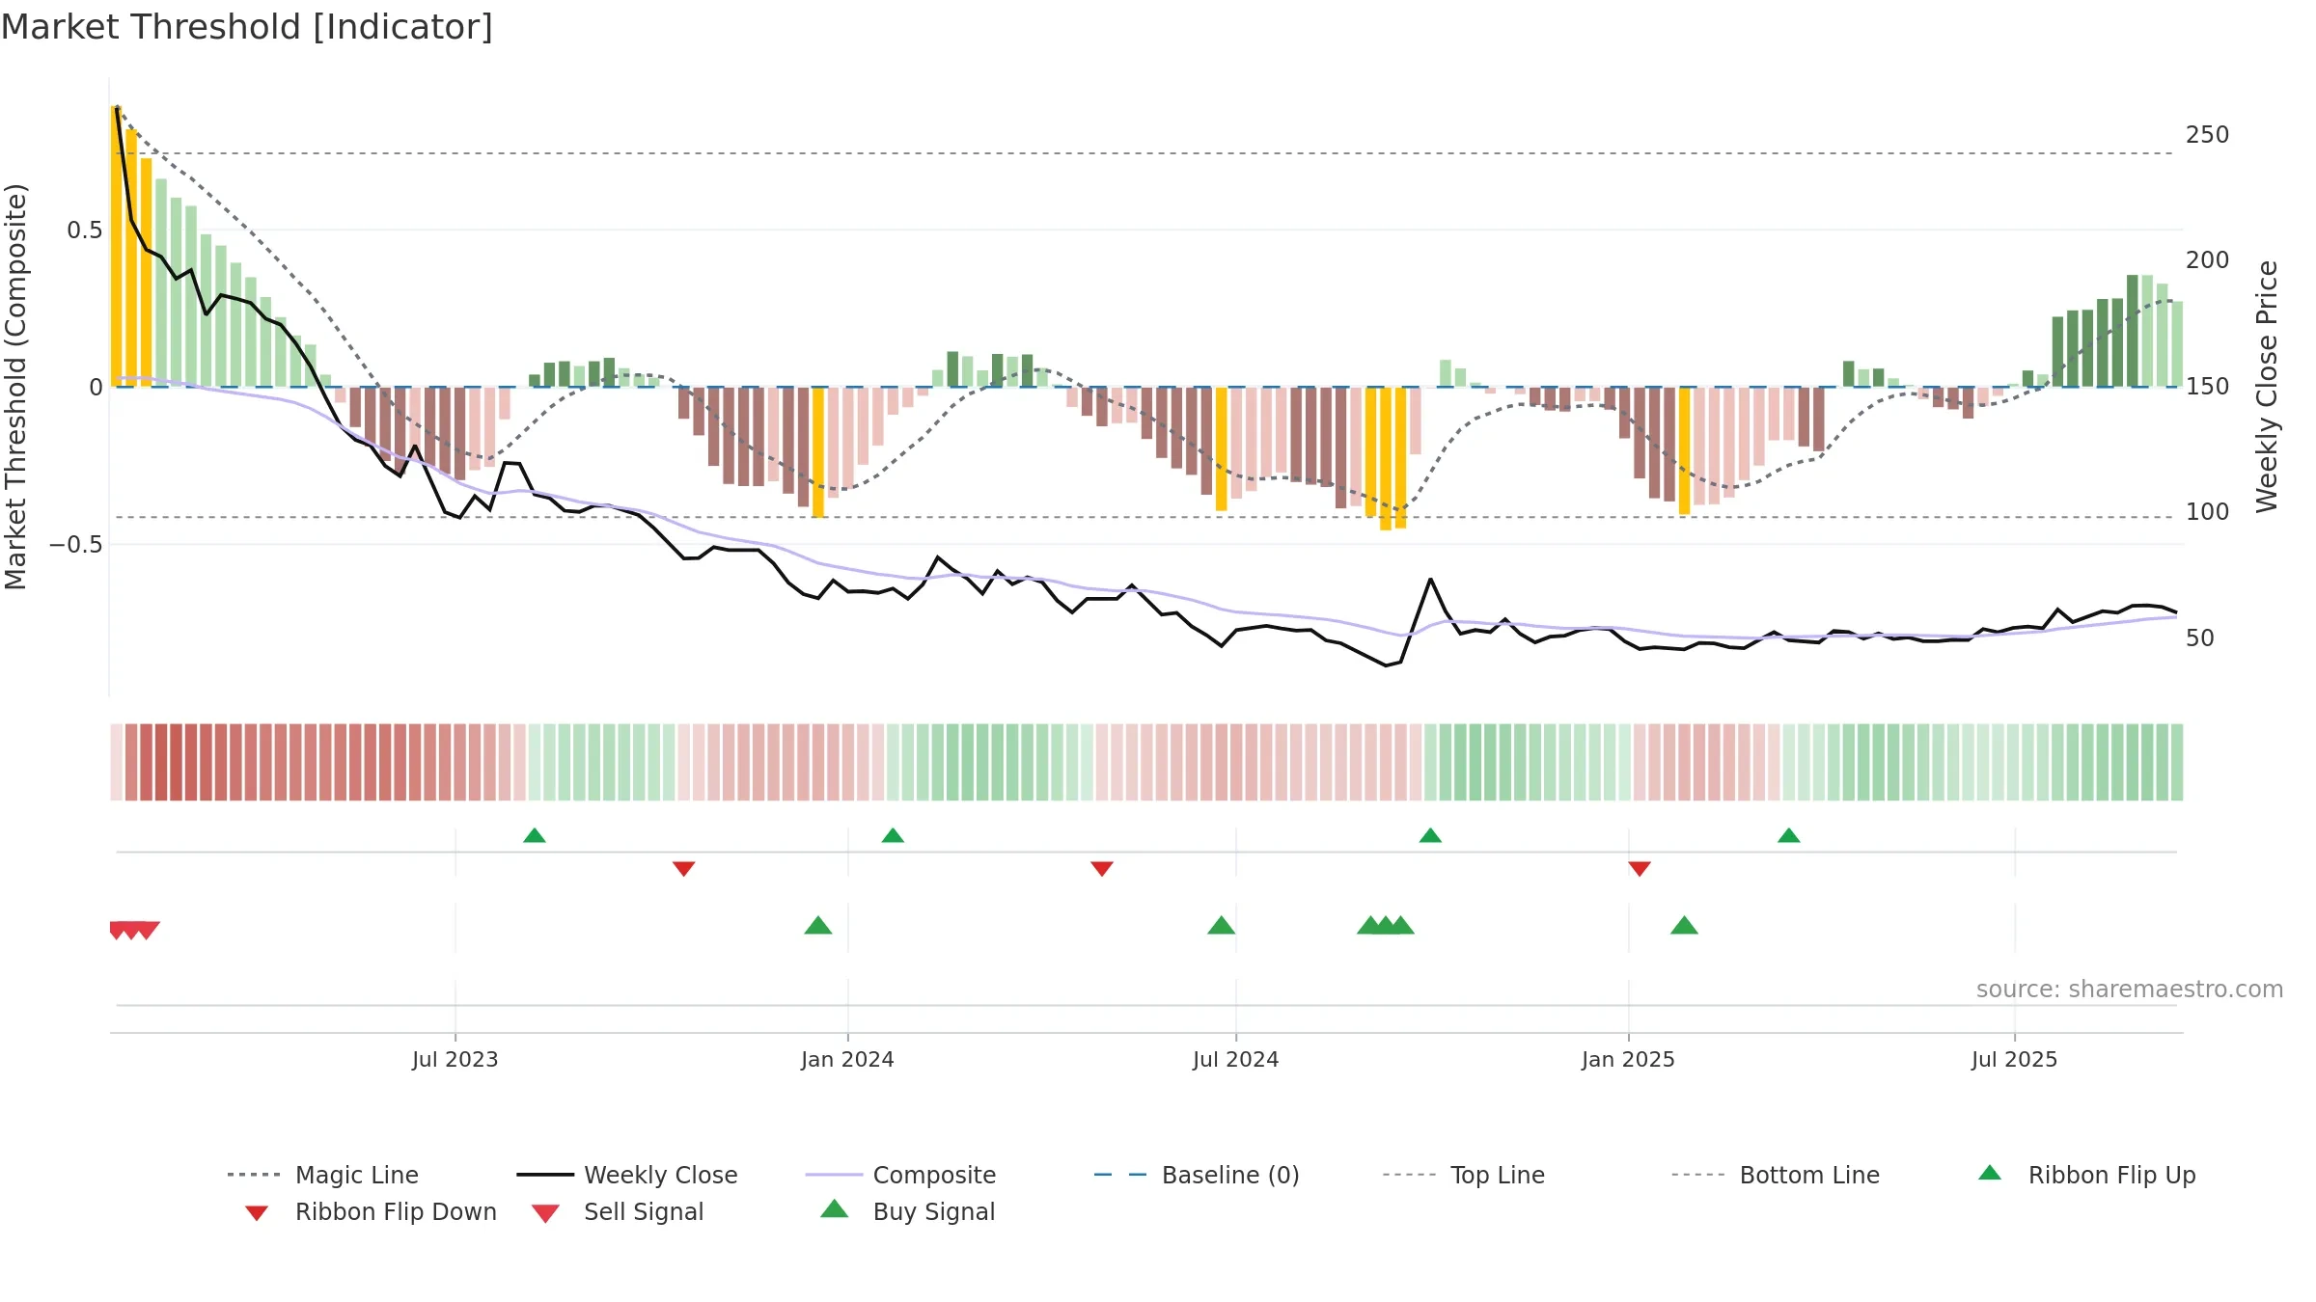Select the ribbon flip up marker near Oct 2024
The width and height of the screenshot is (2316, 1302).
pos(1430,835)
